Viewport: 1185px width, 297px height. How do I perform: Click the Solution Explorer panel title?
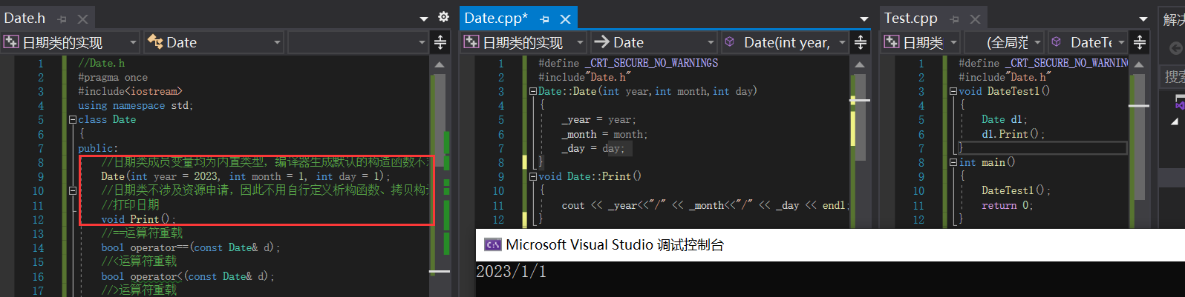tap(1174, 20)
